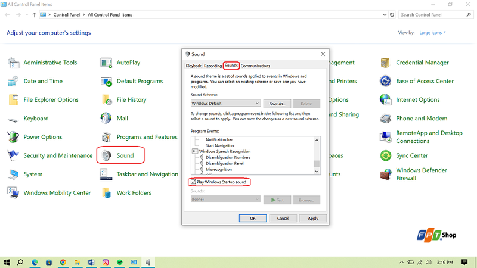Open Windows Mobility Center icon
Image resolution: width=477 pixels, height=268 pixels.
tap(13, 192)
